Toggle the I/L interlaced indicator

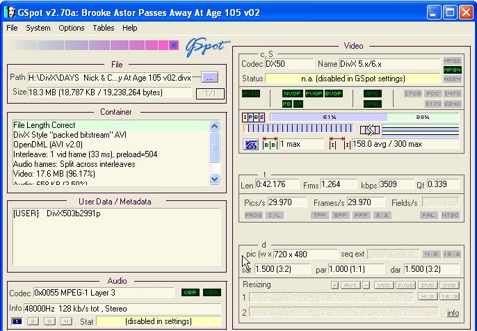tap(275, 216)
